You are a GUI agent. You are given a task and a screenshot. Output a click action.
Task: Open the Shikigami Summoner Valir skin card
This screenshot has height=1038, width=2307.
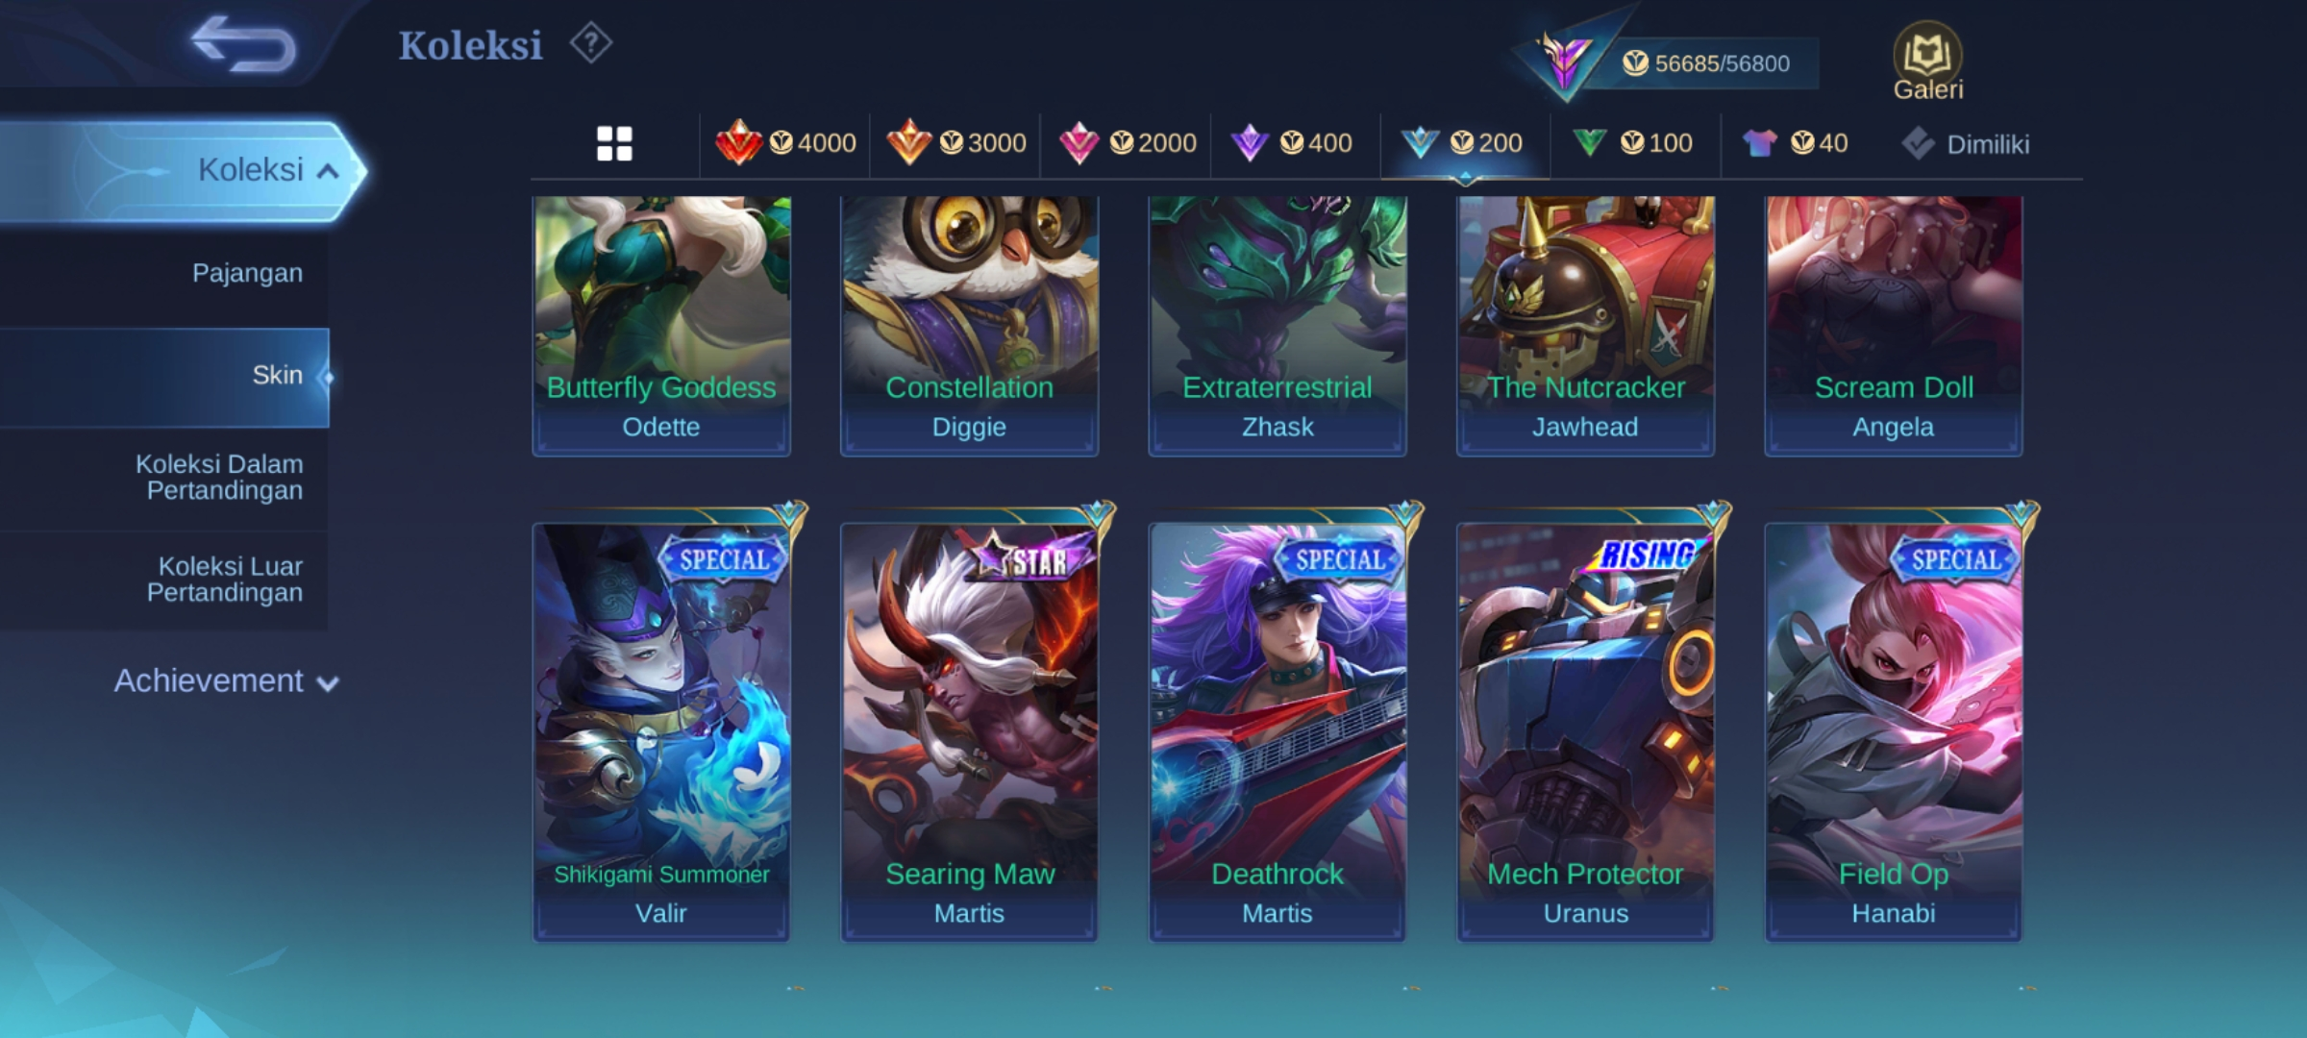click(x=661, y=730)
